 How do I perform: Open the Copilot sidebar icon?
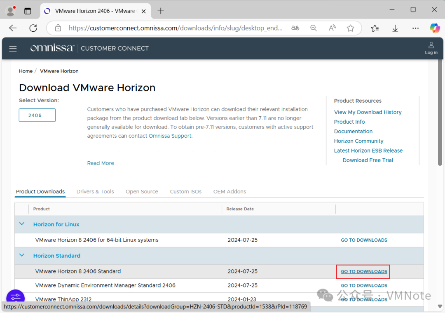pyautogui.click(x=435, y=28)
